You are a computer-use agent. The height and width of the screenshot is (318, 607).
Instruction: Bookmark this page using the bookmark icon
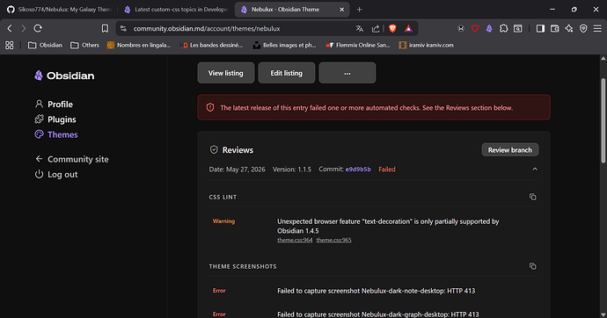click(x=105, y=28)
